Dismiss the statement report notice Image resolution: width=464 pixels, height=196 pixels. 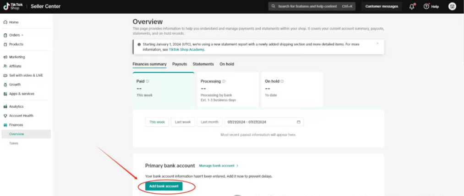pyautogui.click(x=377, y=44)
